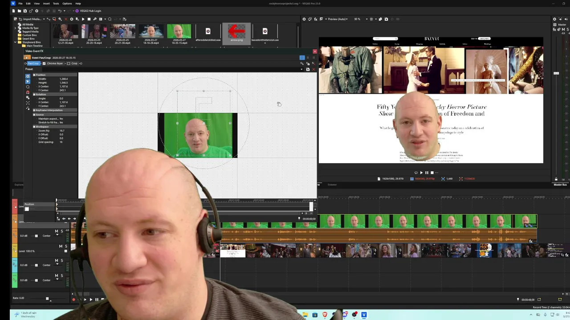Collapse Position property group
Screen dimensions: 570x320
pos(34,75)
